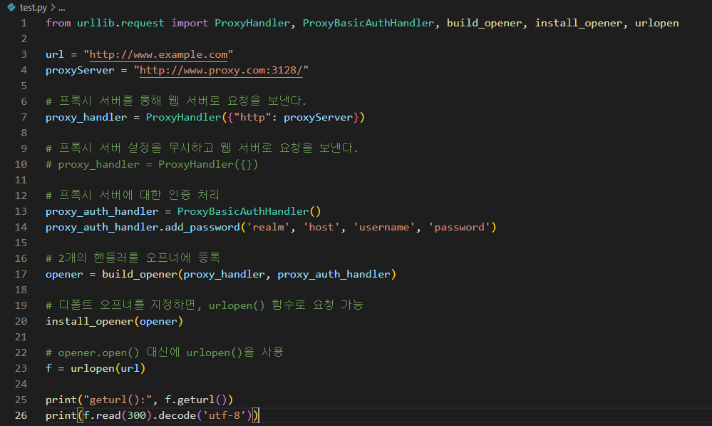Click the 'password' string on line 14
712x426 pixels.
[460, 228]
